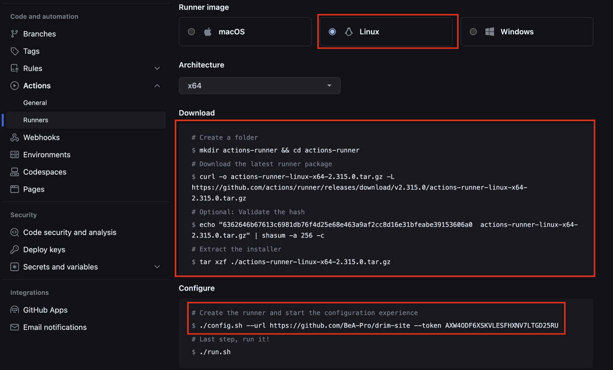This screenshot has width=613, height=370.
Task: Click the Actions play-circle icon
Action: [x=14, y=86]
